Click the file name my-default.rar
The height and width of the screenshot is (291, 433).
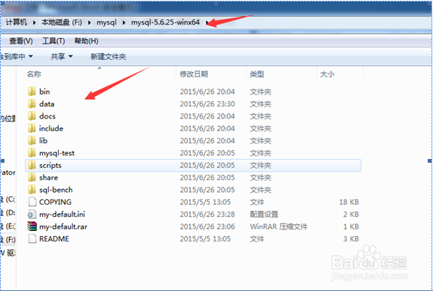(63, 226)
